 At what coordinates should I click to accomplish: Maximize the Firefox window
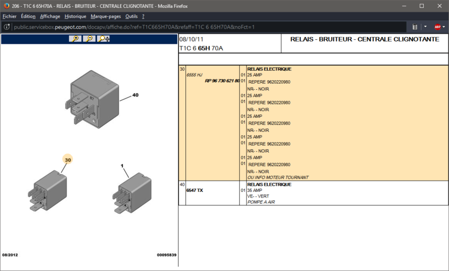421,6
